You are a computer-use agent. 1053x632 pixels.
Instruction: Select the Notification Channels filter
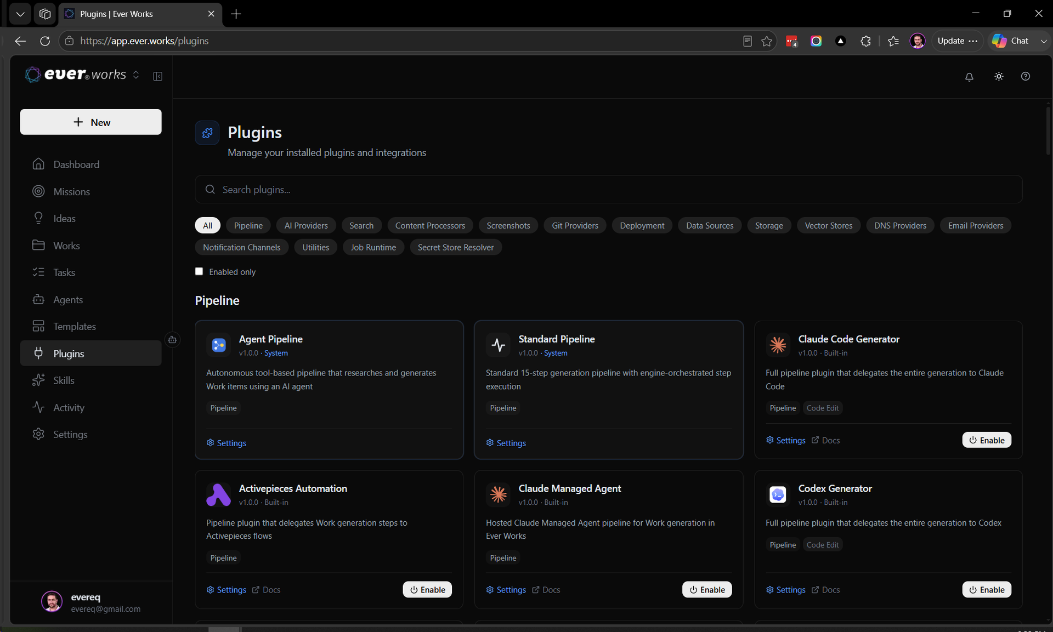(x=241, y=247)
